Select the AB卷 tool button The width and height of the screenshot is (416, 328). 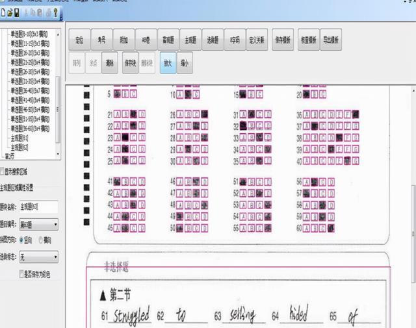coord(146,40)
